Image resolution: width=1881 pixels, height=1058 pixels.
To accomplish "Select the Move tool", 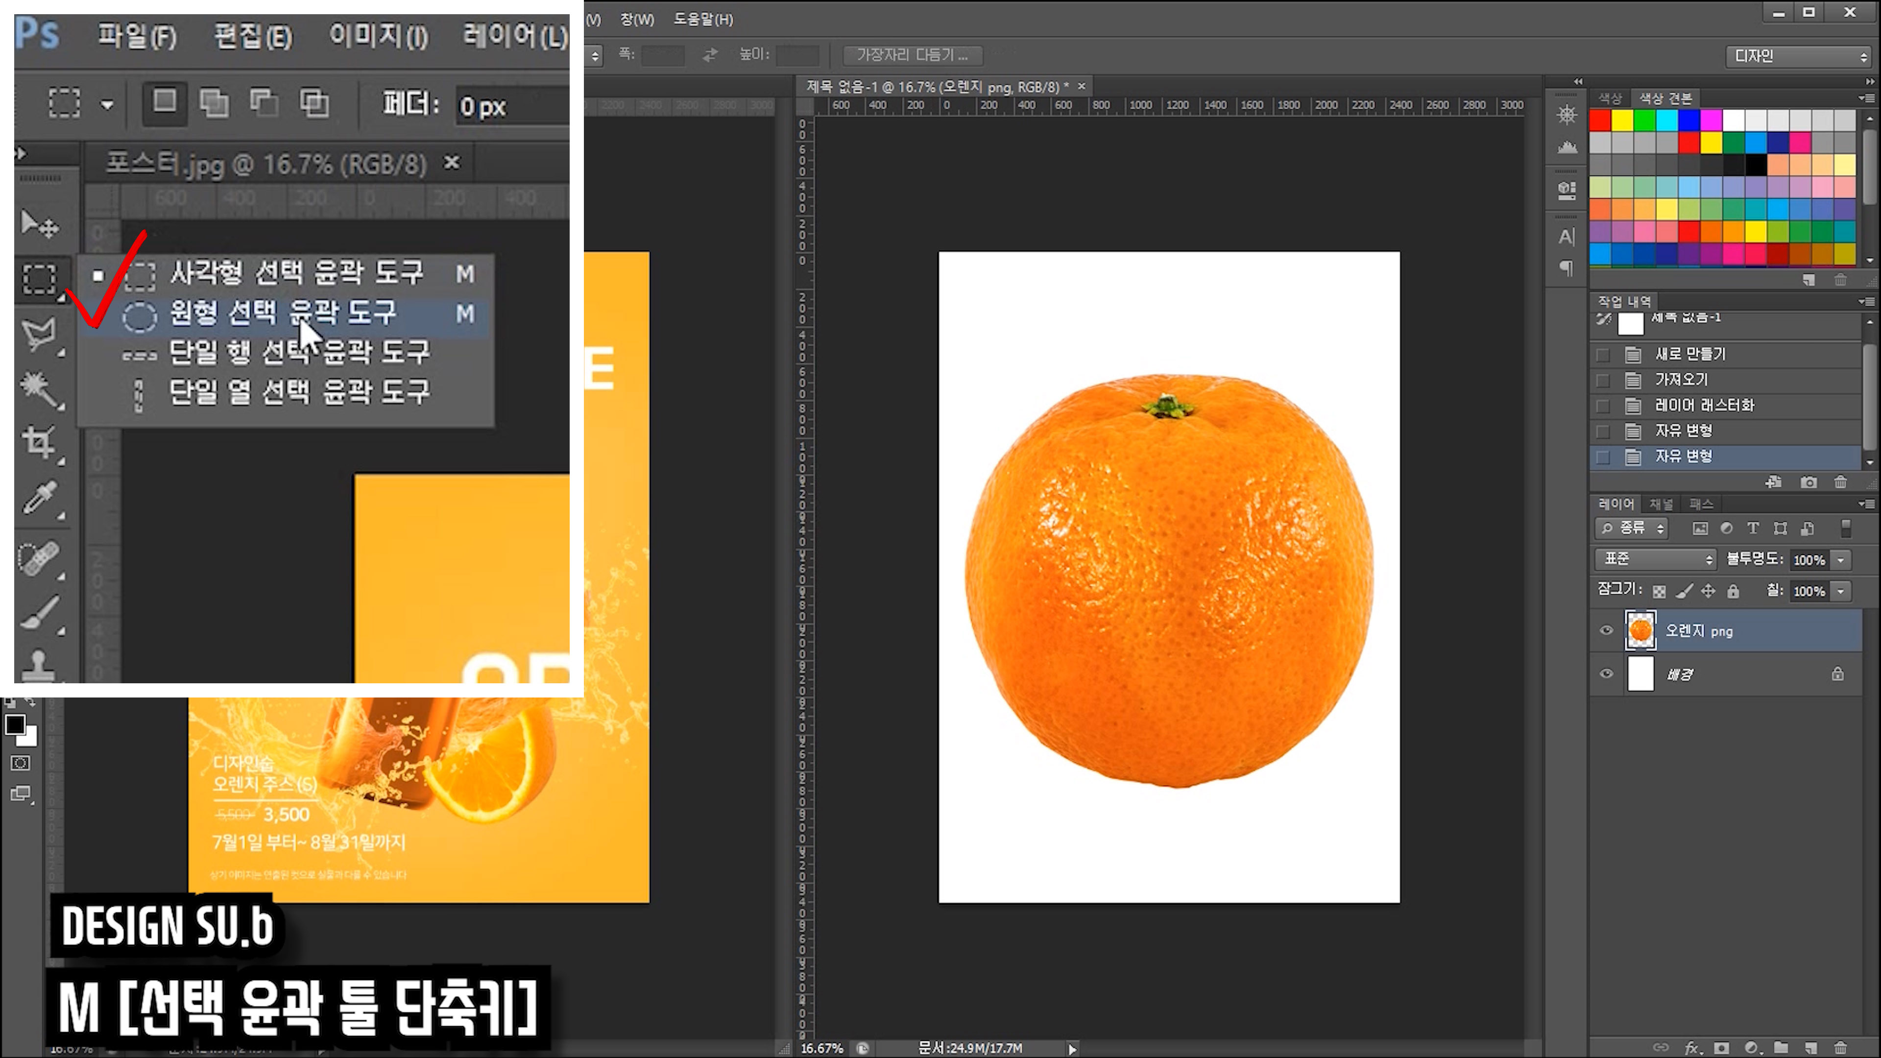I will coord(39,225).
